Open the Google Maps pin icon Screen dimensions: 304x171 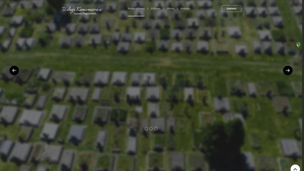click(x=298, y=45)
